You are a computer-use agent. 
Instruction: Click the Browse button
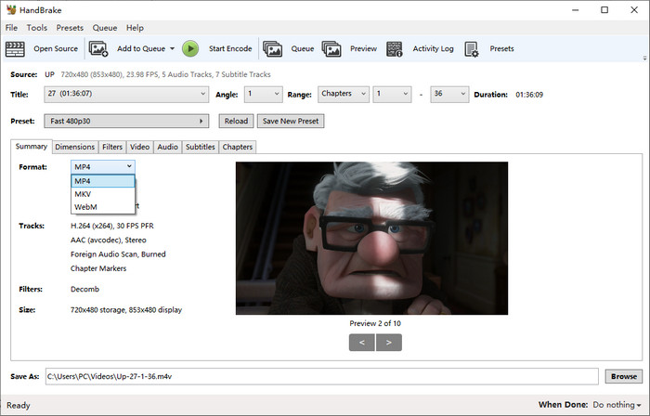pyautogui.click(x=622, y=376)
